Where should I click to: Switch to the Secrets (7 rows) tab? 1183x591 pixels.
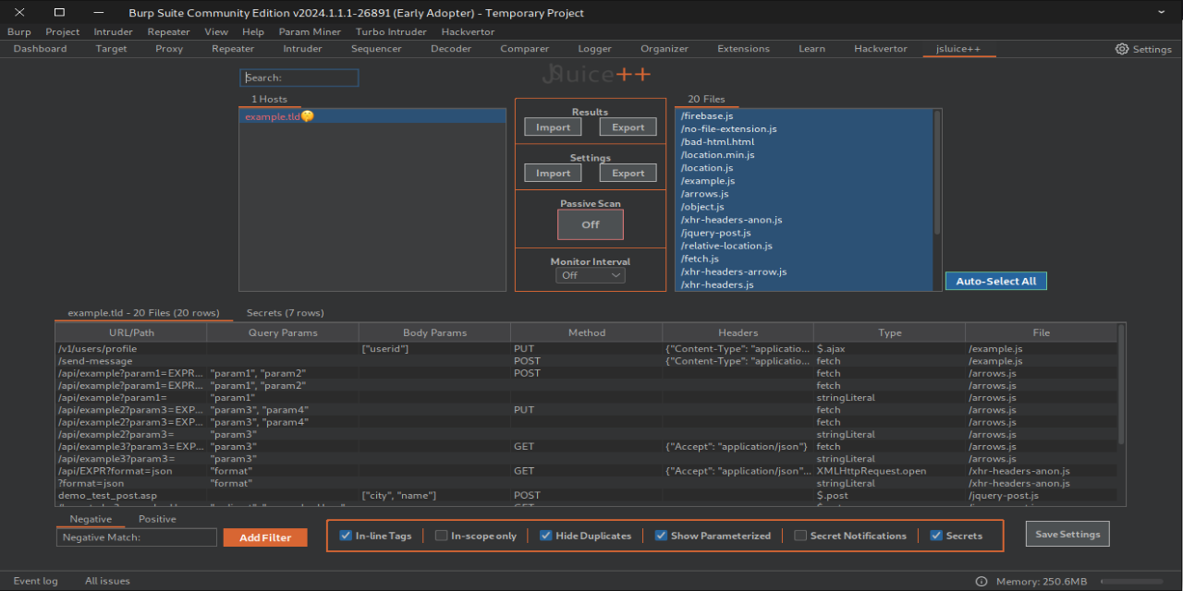point(285,312)
